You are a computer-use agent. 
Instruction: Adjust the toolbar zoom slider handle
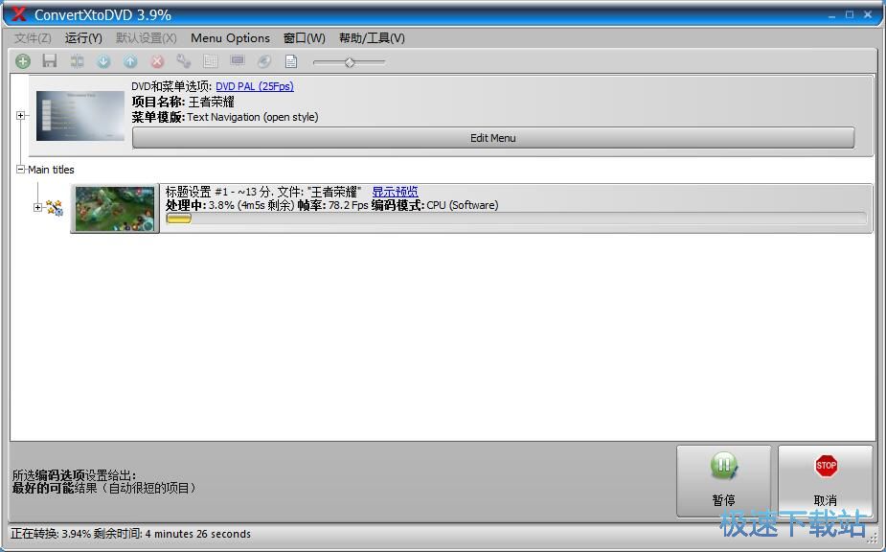click(350, 62)
